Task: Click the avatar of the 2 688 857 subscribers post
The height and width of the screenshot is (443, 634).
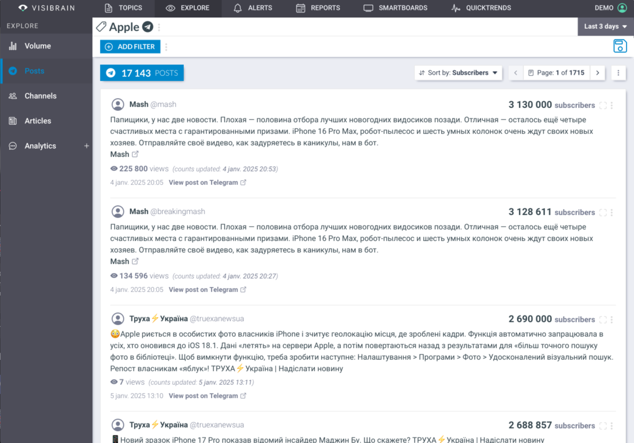Action: 118,425
